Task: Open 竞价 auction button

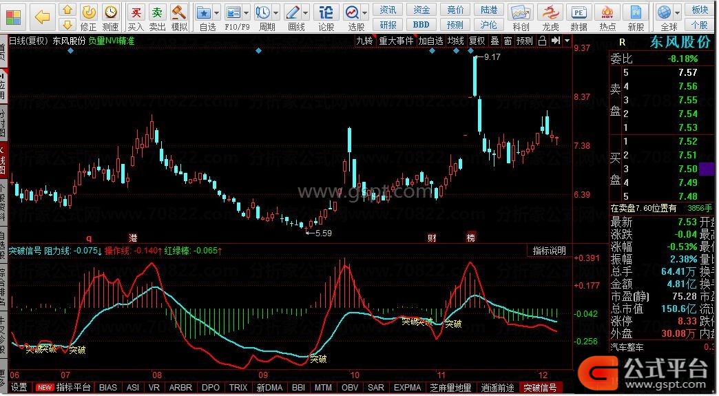Action: [x=455, y=10]
